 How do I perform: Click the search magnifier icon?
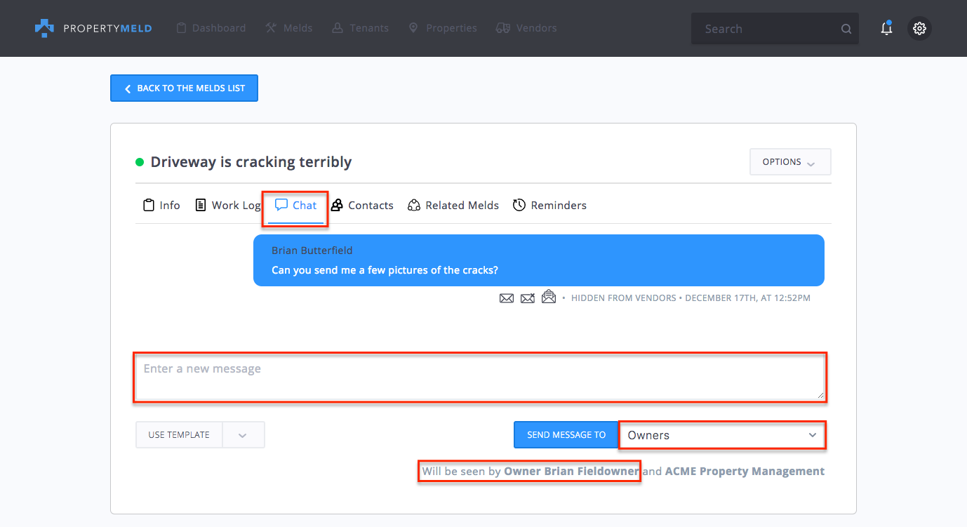tap(846, 29)
